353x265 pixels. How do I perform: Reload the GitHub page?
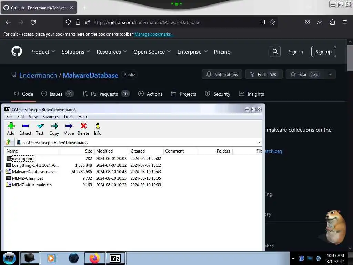pos(33,22)
